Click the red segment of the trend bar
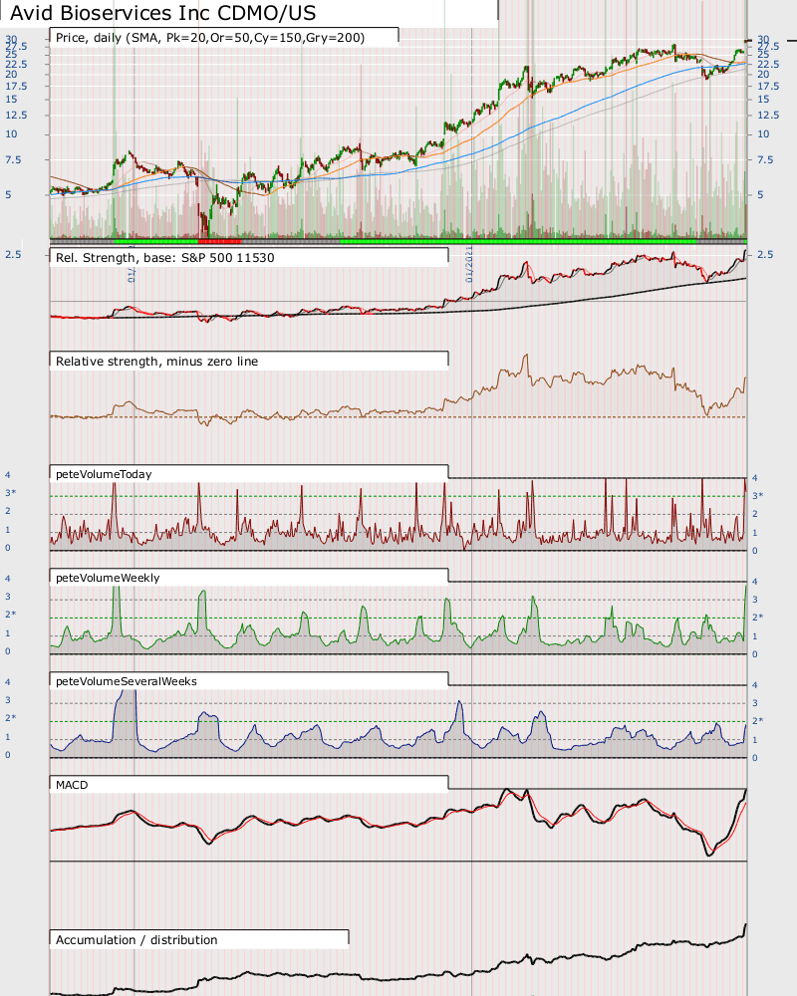 [x=220, y=241]
